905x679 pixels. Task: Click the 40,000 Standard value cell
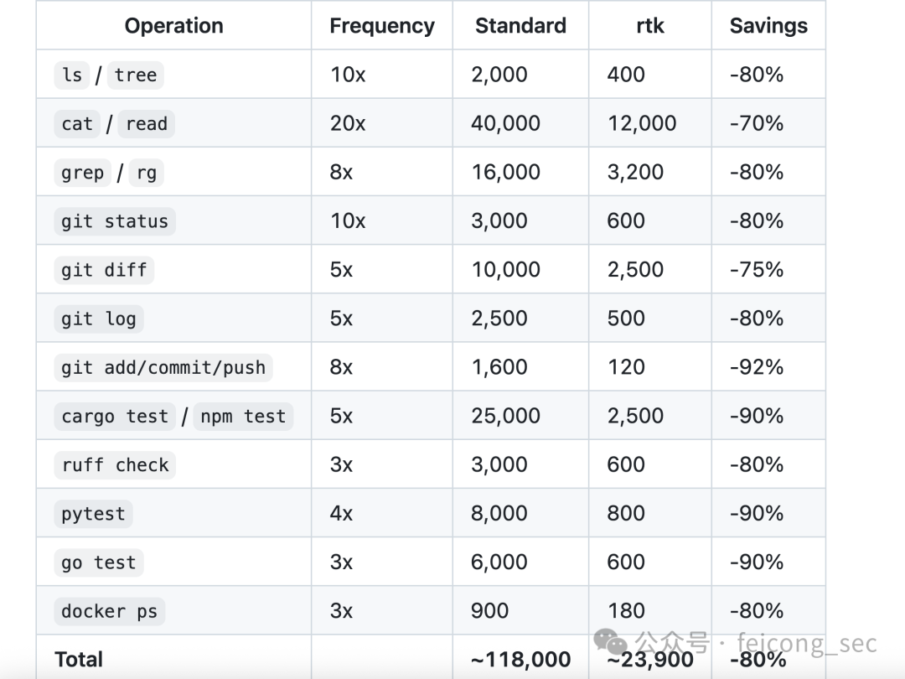tap(505, 124)
